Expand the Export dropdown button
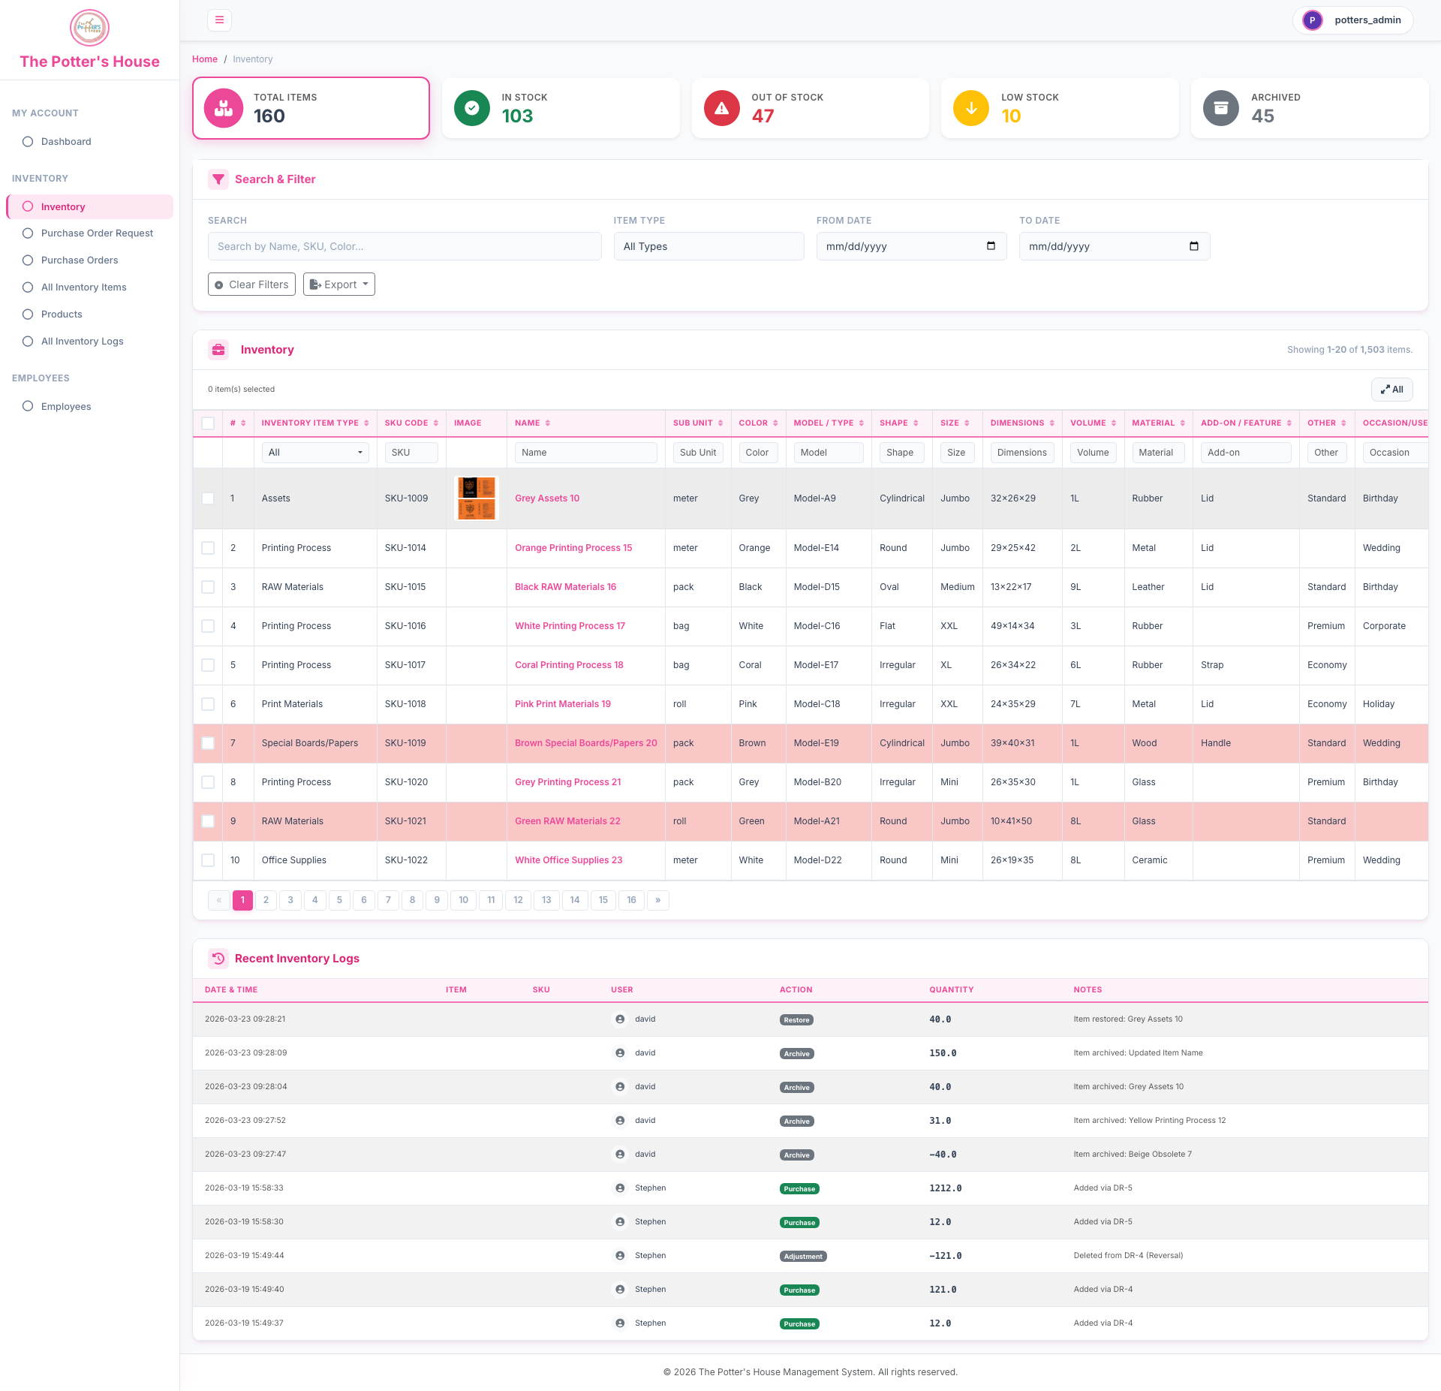The width and height of the screenshot is (1441, 1391). tap(339, 285)
